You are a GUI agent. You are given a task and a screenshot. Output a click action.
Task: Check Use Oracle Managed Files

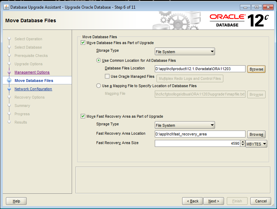107,76
